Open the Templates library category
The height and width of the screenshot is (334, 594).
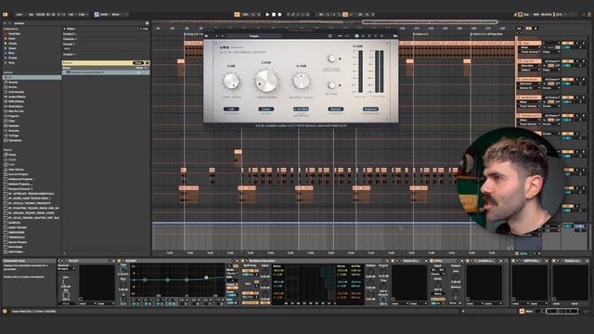[x=15, y=140]
